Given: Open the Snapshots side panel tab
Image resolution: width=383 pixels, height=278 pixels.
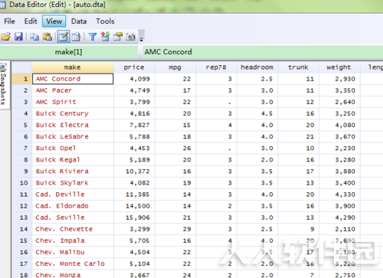Looking at the screenshot, I should [4, 84].
